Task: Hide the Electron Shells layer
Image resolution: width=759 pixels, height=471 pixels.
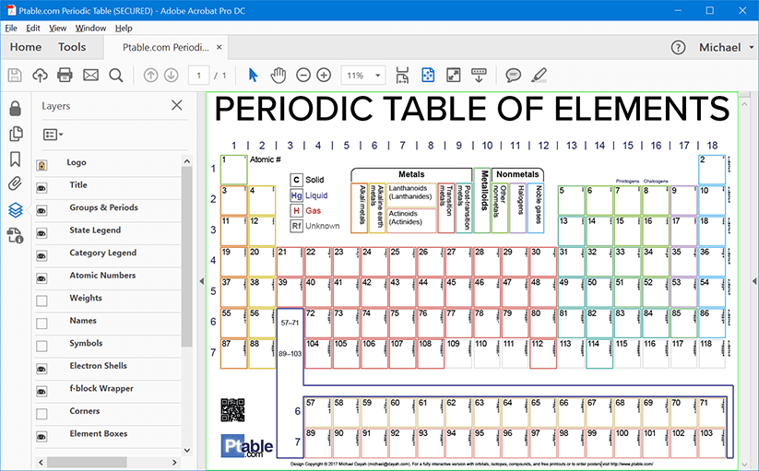Action: coord(42,367)
